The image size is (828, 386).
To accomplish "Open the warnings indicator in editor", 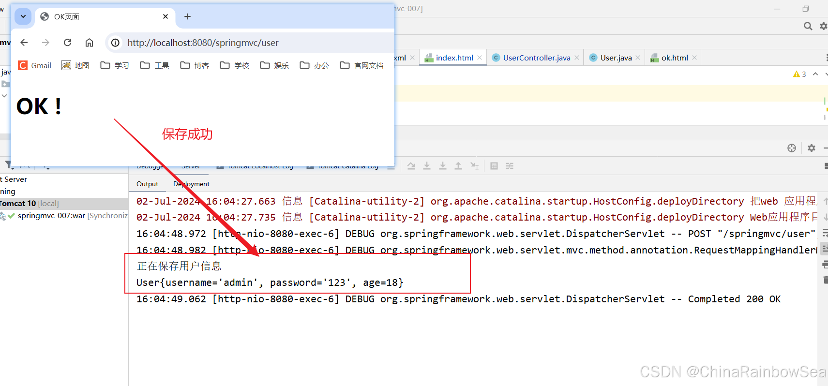I will click(x=799, y=74).
